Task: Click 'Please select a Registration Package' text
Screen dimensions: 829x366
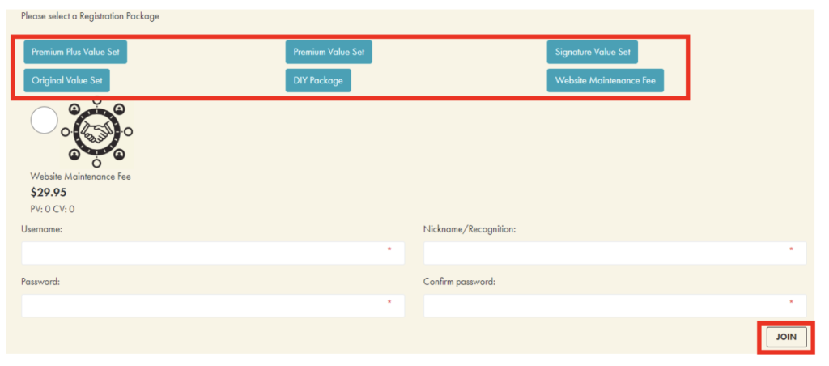Action: (90, 16)
